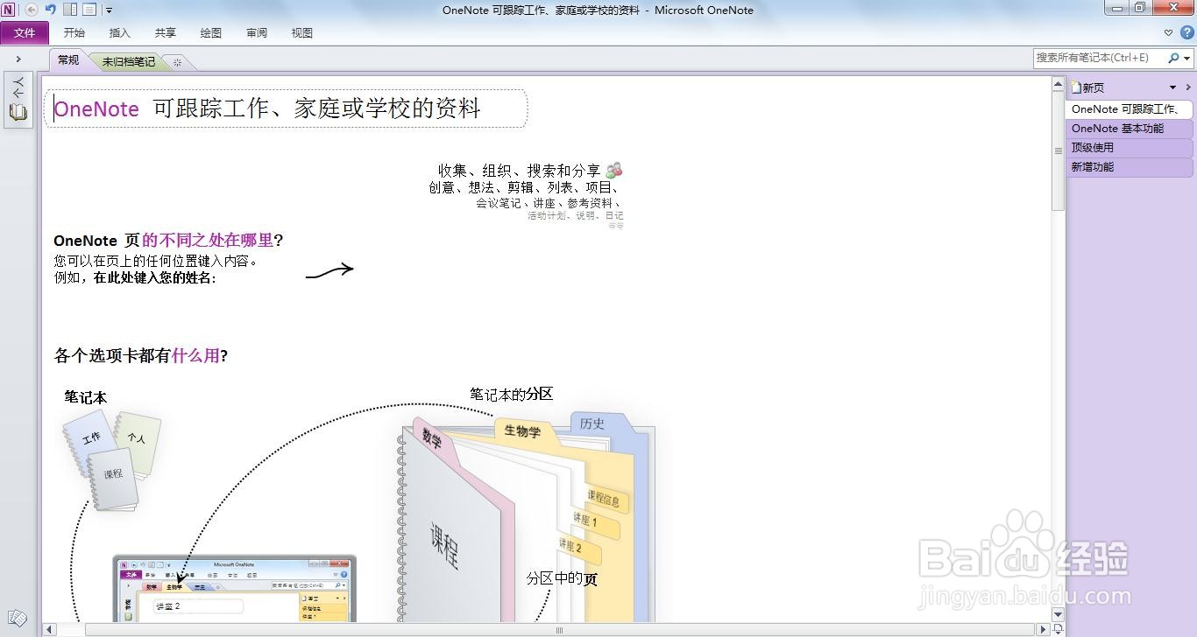Click heading '各个选项卡都有什么用?'
The image size is (1197, 637).
point(141,356)
